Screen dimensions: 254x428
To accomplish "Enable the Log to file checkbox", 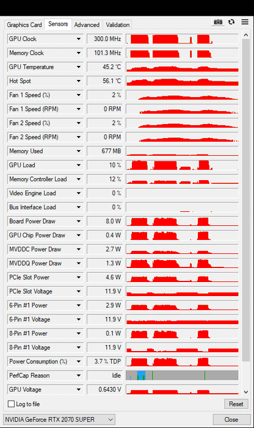I will click(x=11, y=404).
